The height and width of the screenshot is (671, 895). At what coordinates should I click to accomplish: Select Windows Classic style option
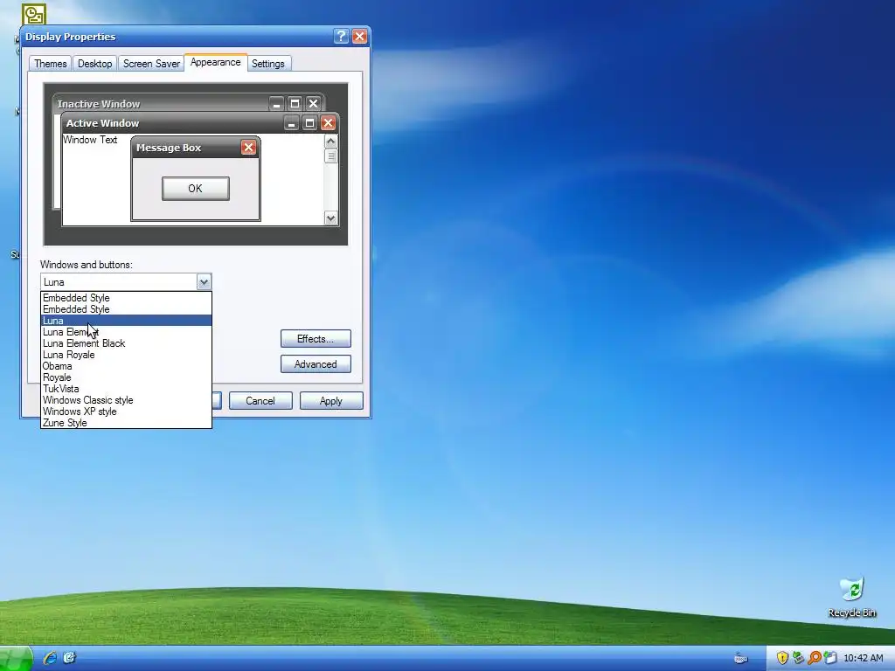point(126,400)
